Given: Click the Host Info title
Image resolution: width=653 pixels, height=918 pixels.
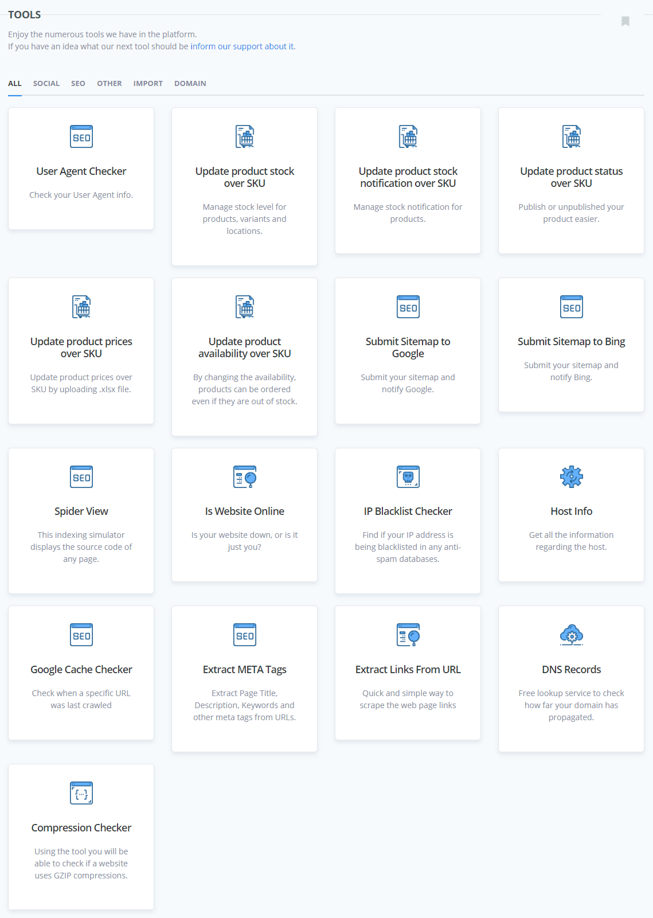Looking at the screenshot, I should pyautogui.click(x=572, y=511).
